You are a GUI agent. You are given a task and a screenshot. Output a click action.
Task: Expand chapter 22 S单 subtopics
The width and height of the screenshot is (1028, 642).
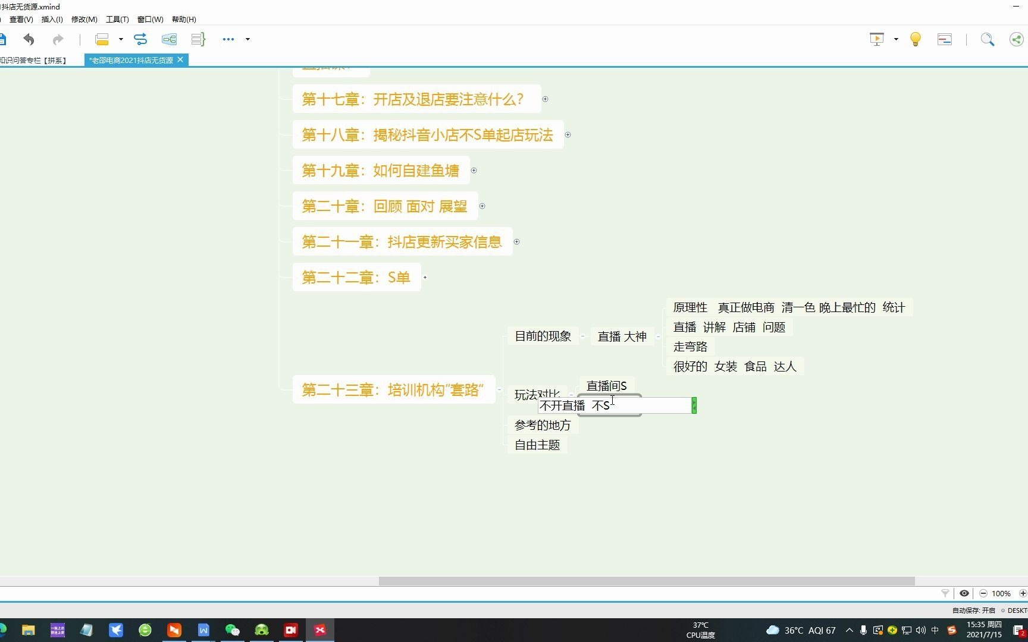click(x=425, y=278)
